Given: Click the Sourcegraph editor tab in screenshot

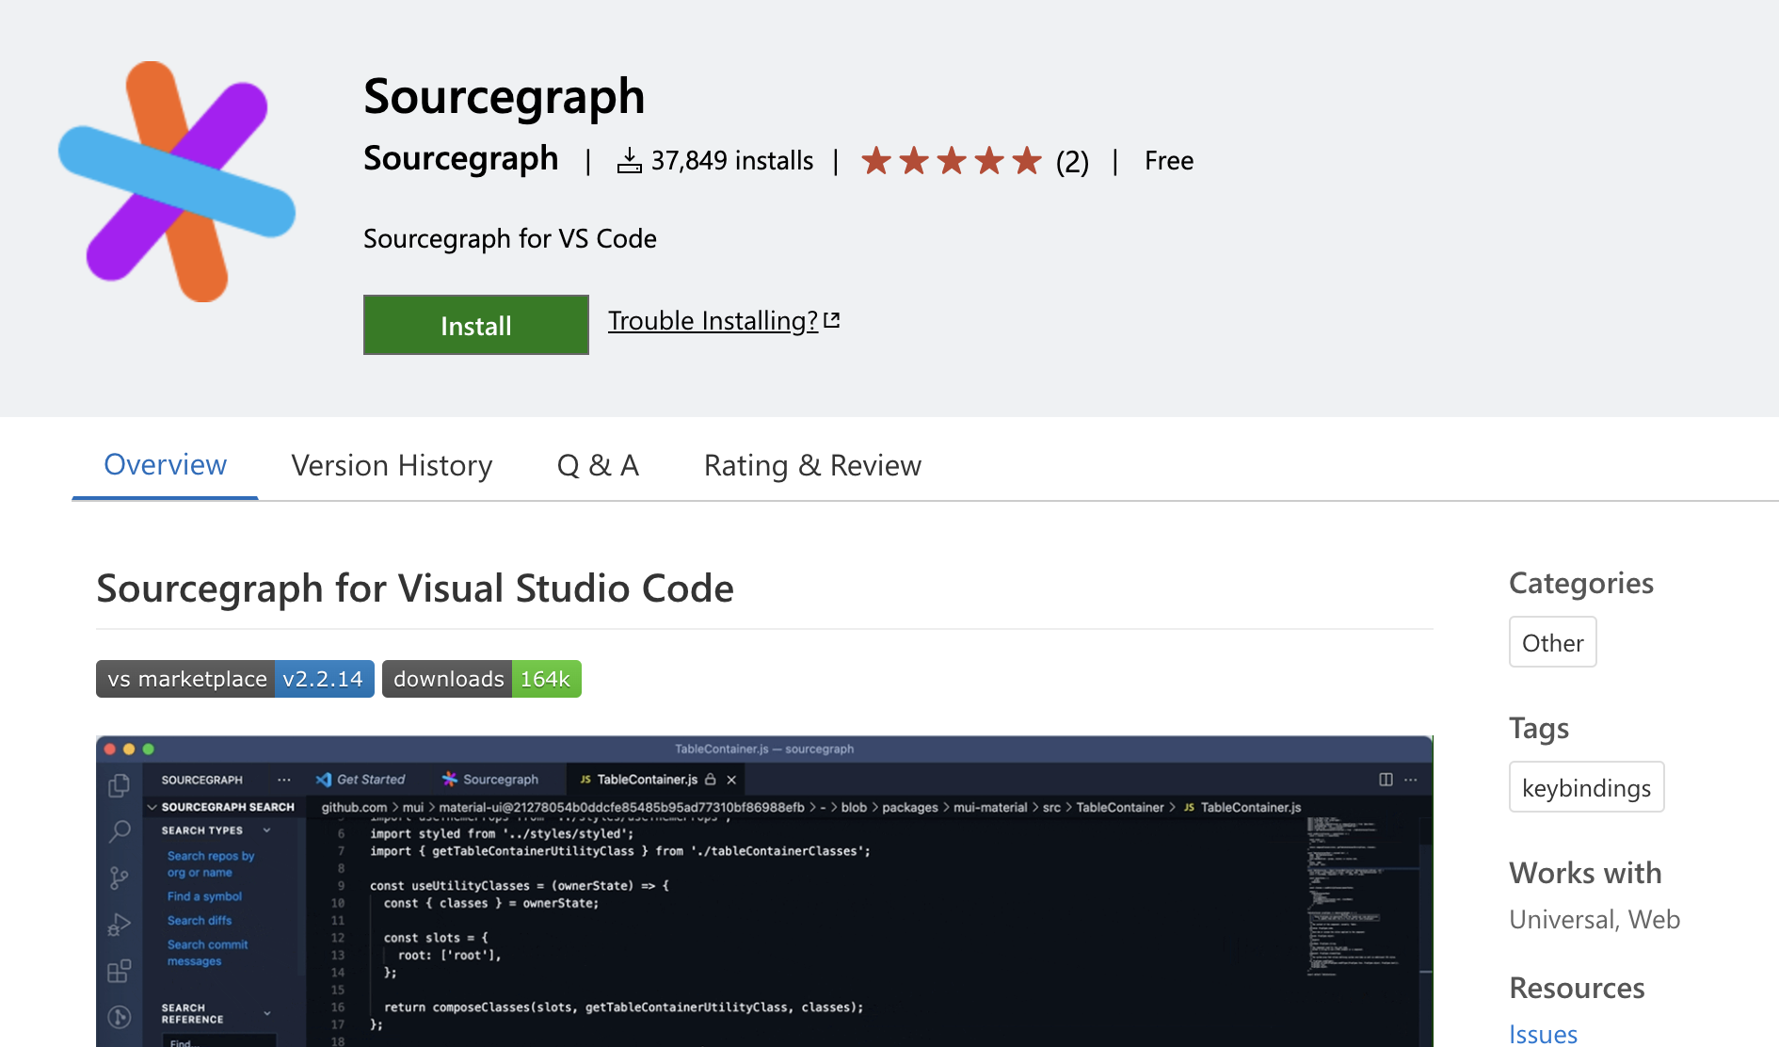Looking at the screenshot, I should point(491,780).
